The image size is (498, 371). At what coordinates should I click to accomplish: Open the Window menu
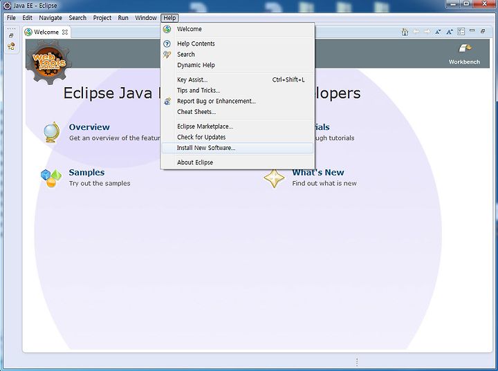(146, 18)
